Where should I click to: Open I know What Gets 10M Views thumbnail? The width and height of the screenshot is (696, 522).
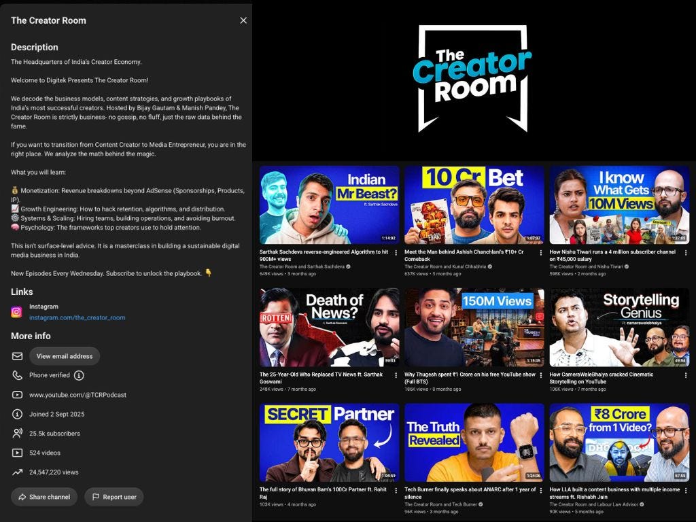click(619, 205)
